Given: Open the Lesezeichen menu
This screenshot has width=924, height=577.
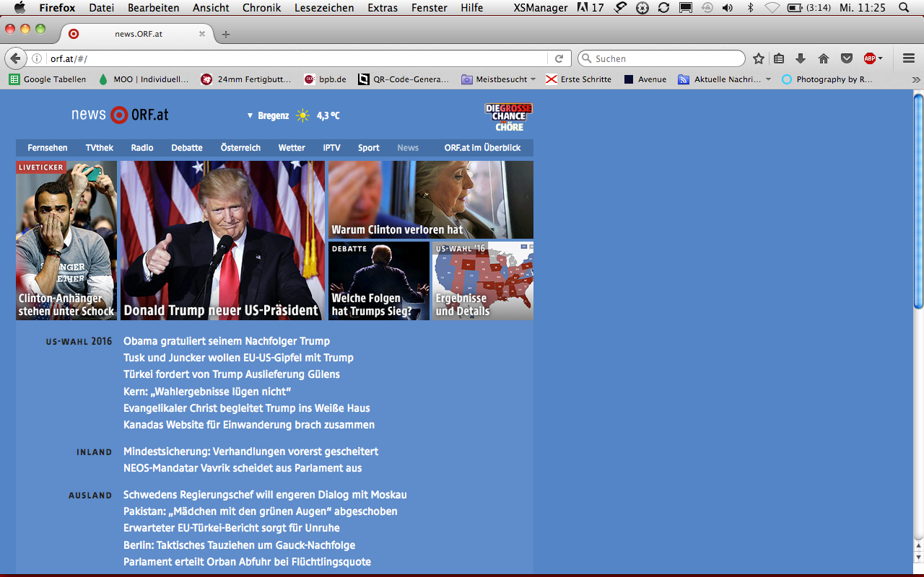Looking at the screenshot, I should [324, 8].
